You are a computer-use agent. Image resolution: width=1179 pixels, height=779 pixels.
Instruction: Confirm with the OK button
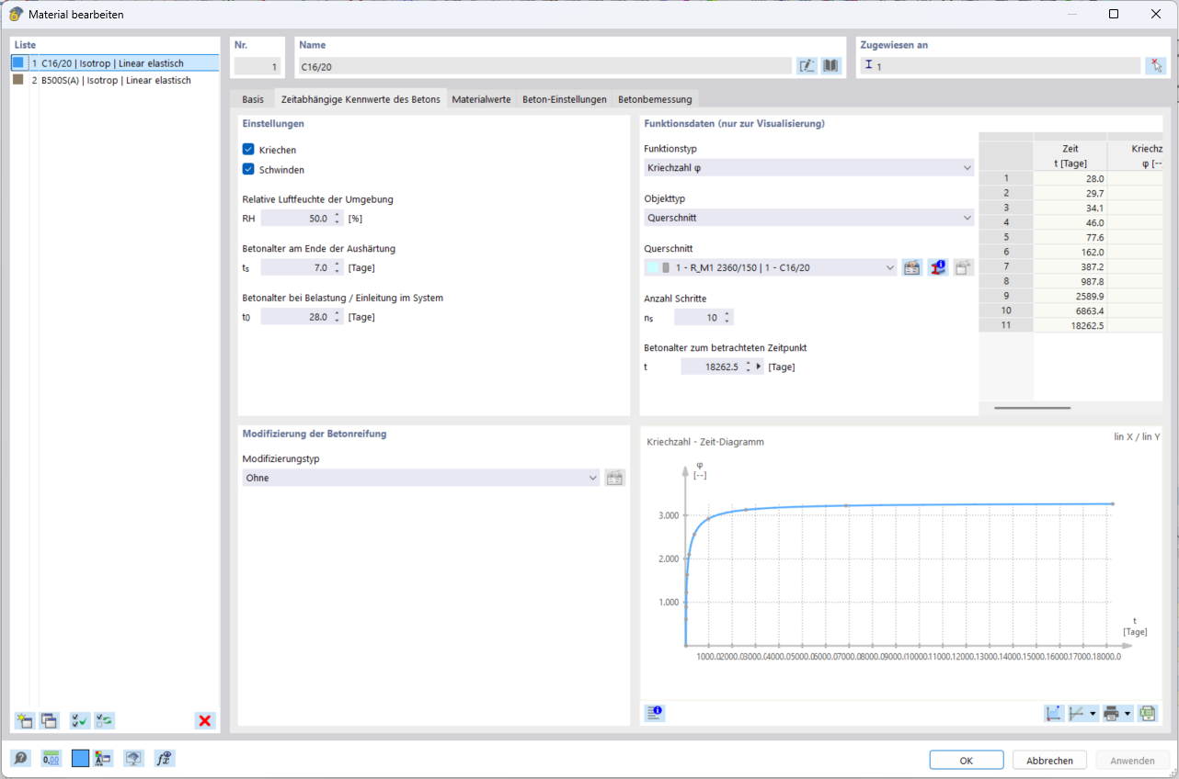(967, 761)
